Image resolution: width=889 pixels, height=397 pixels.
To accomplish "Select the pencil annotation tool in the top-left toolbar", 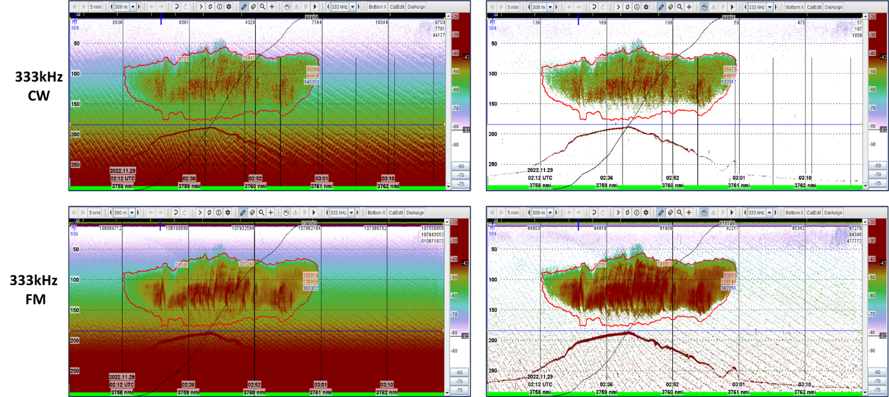I will point(245,8).
